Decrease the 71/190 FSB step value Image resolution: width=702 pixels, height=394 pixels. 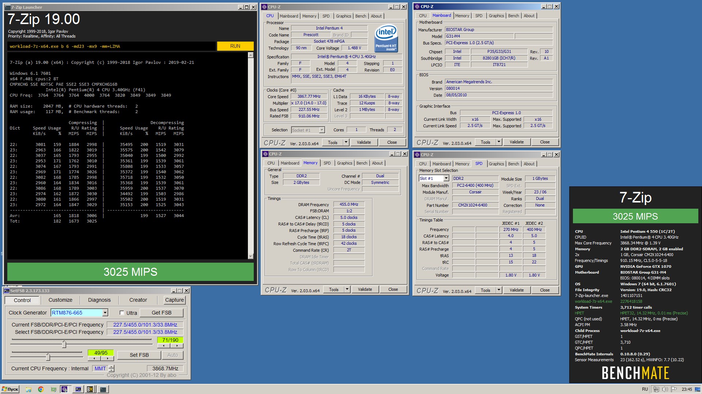coord(163,346)
